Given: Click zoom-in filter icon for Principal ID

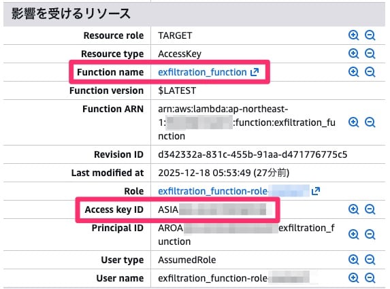Looking at the screenshot, I should [353, 235].
